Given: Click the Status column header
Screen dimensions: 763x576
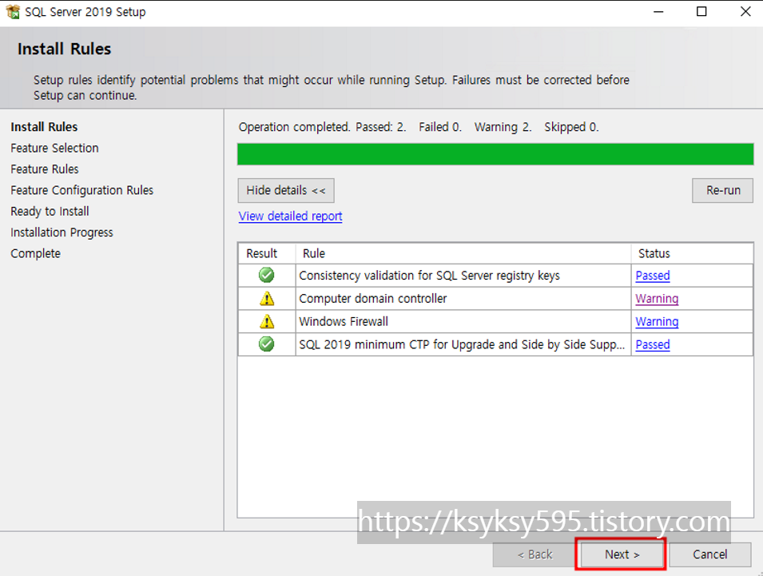Looking at the screenshot, I should (691, 253).
